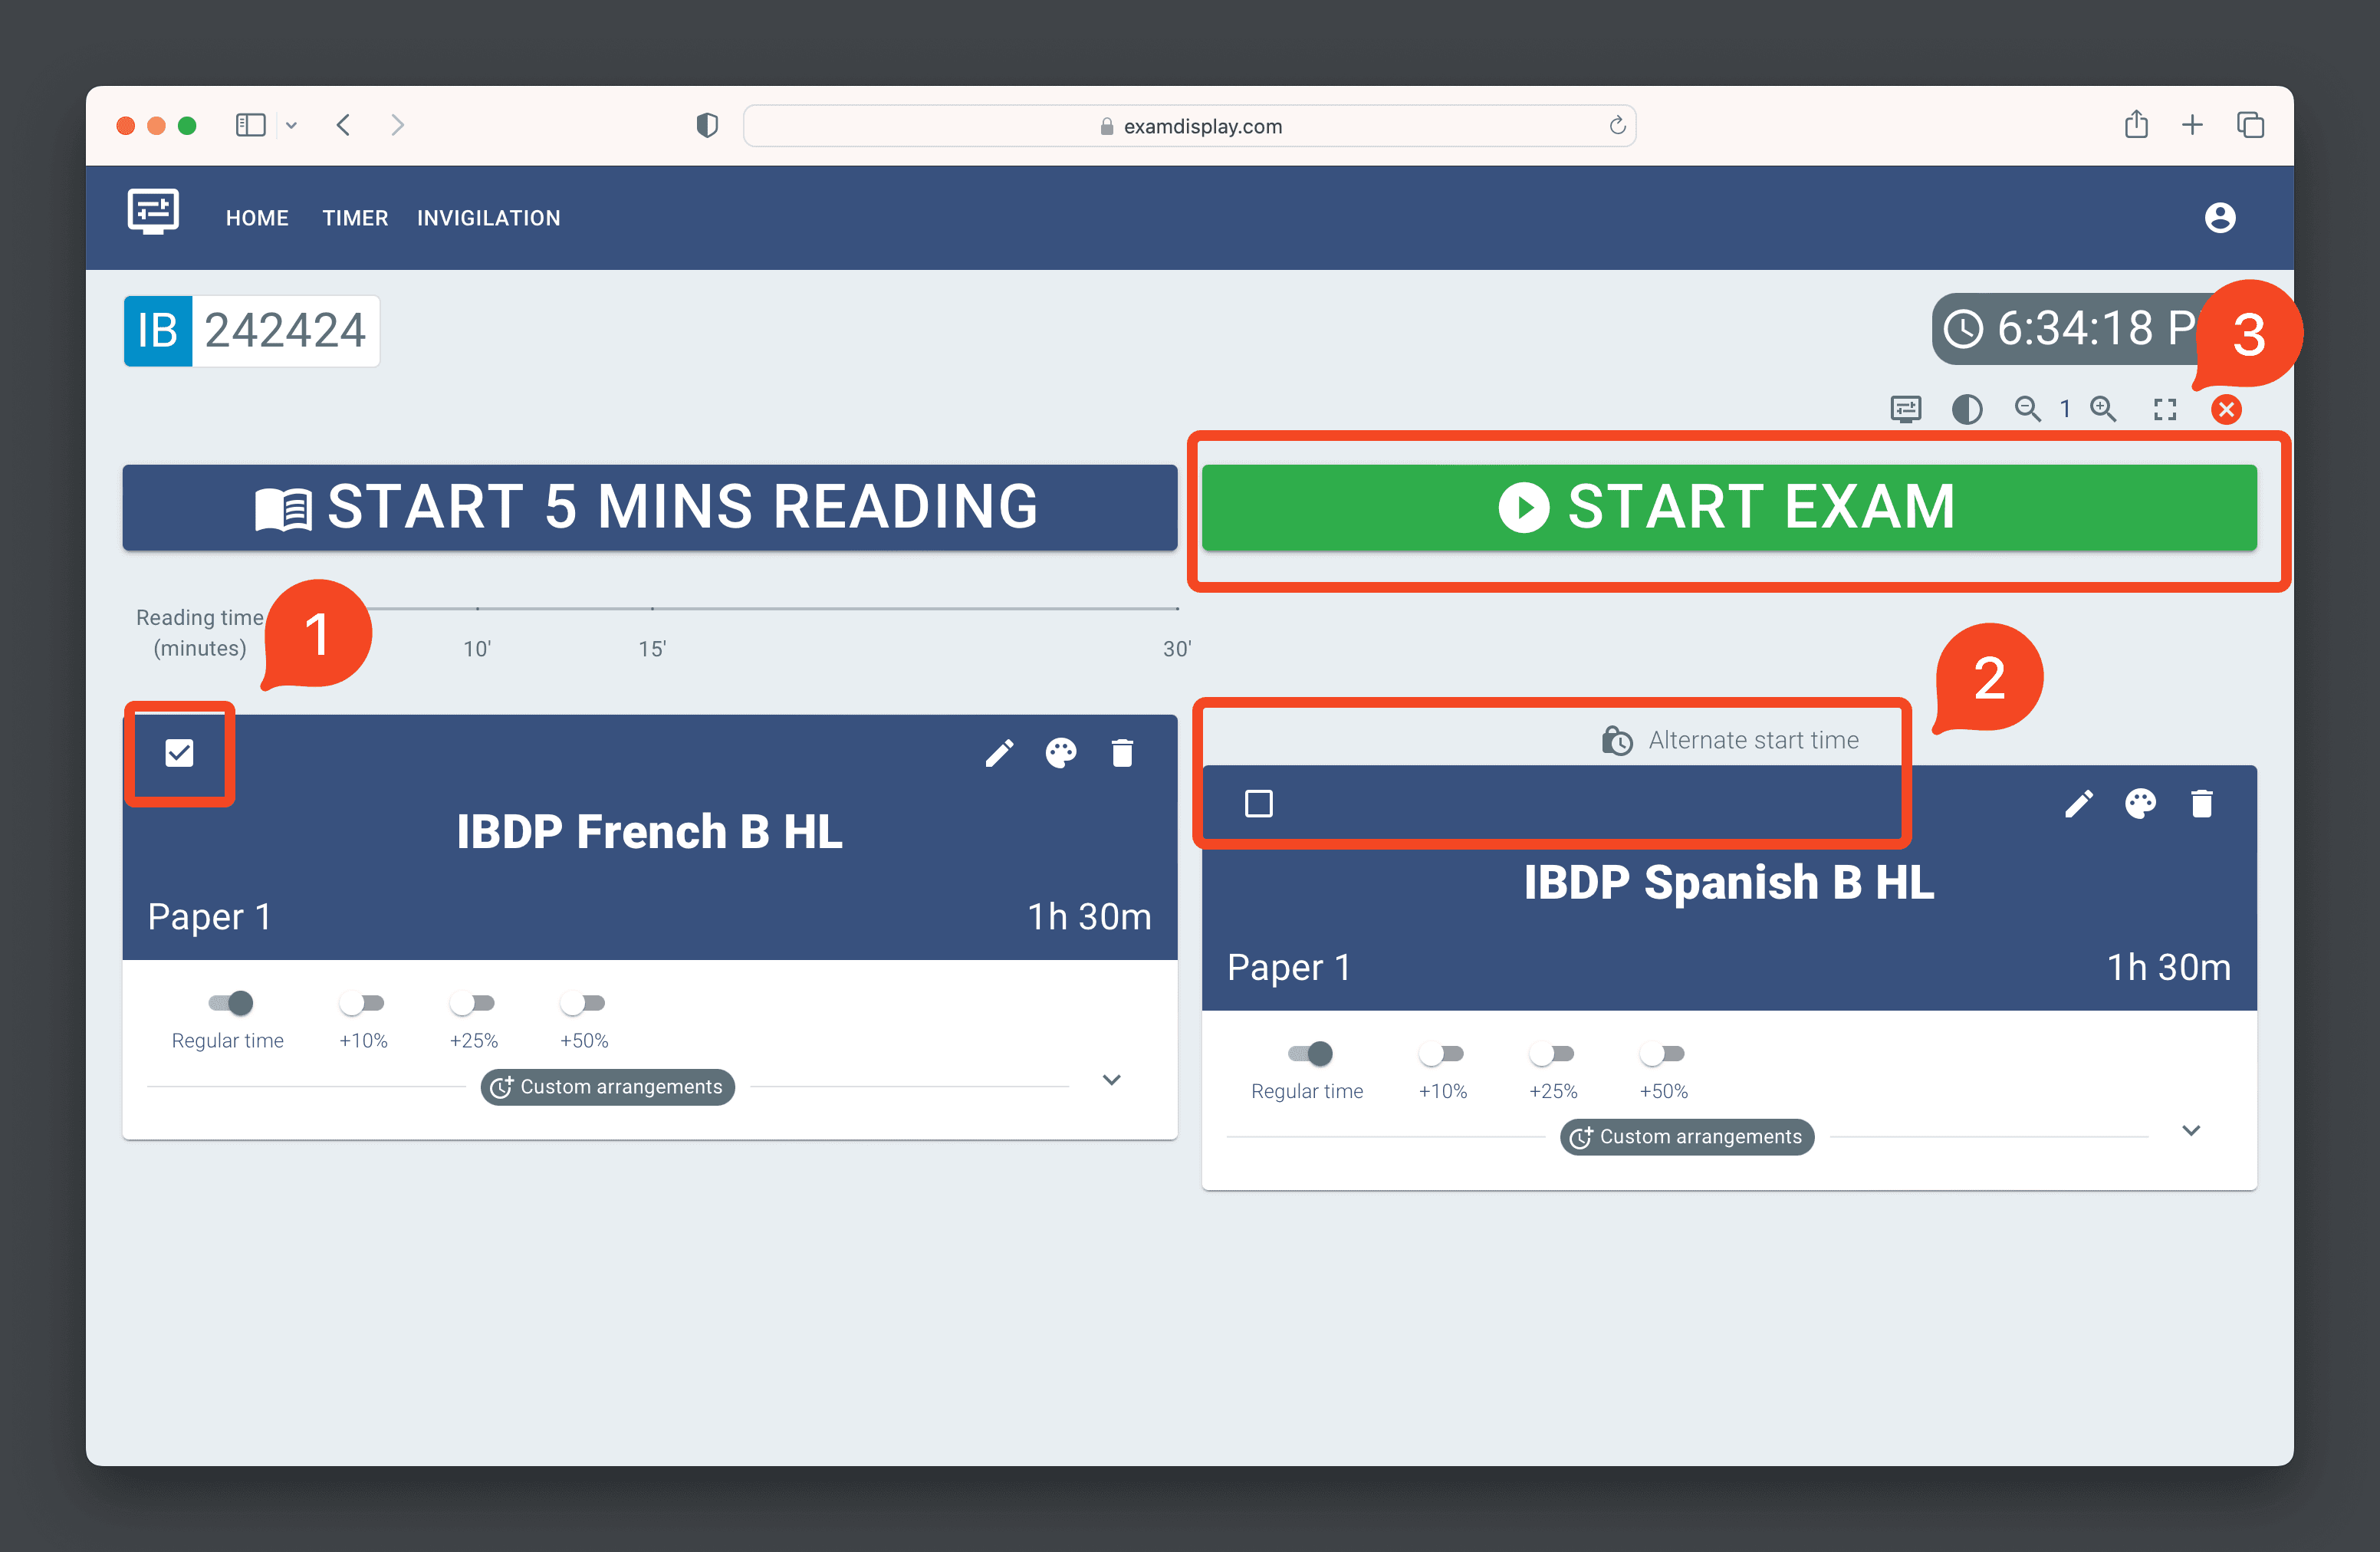Viewport: 2380px width, 1552px height.
Task: Enable +50% time for Spanish B HL
Action: [x=1662, y=1053]
